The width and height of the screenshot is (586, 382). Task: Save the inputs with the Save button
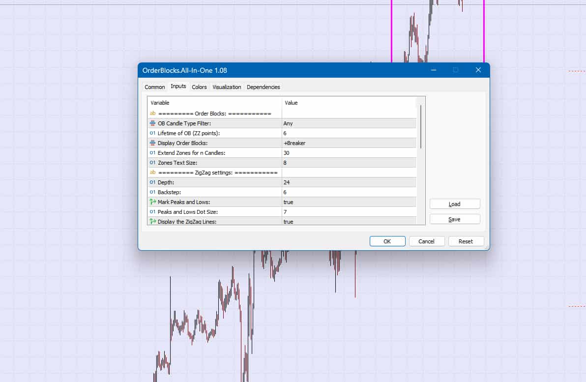tap(454, 219)
